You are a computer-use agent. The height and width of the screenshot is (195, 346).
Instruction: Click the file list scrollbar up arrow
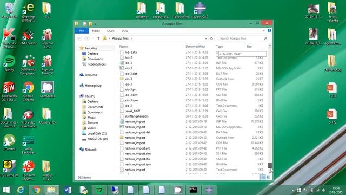[270, 45]
